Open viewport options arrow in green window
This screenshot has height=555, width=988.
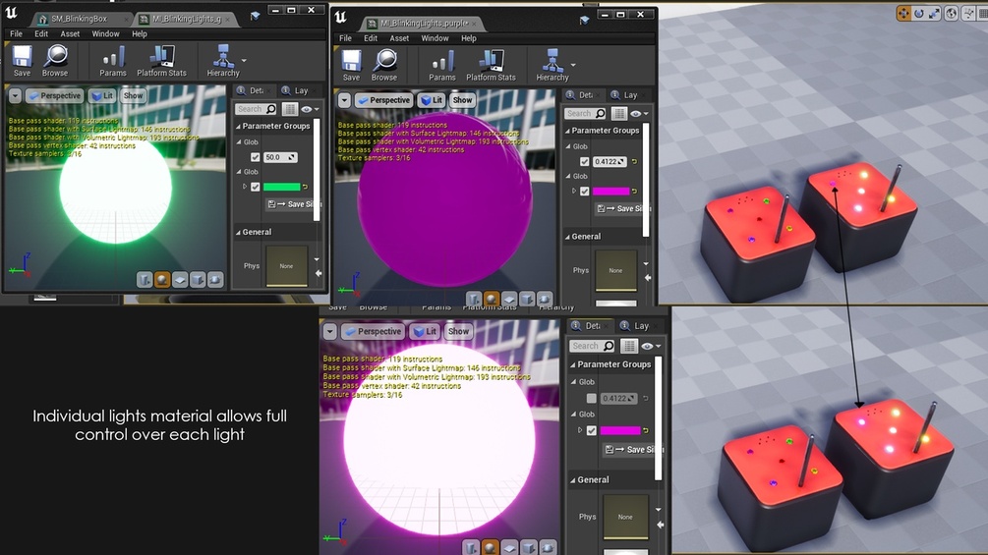15,95
